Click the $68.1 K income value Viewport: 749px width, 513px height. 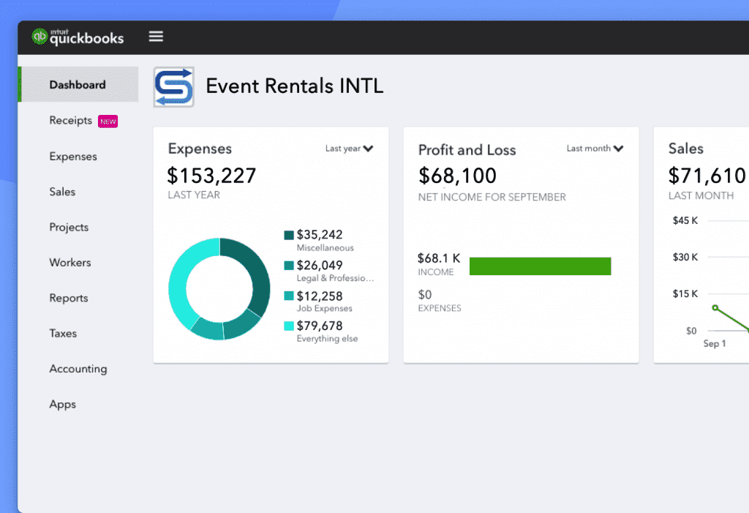(x=439, y=258)
